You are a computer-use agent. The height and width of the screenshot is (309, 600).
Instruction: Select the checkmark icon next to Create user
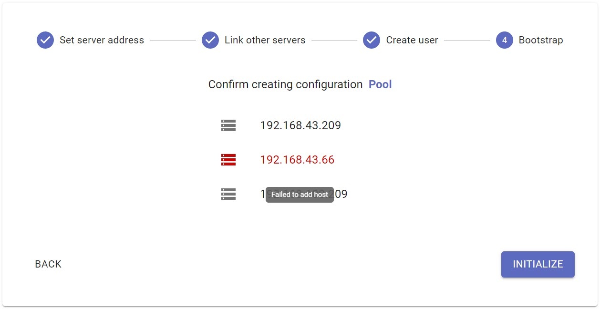372,40
